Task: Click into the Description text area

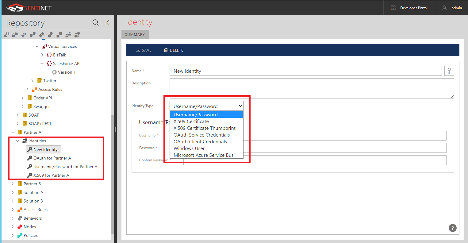Action: [x=311, y=88]
